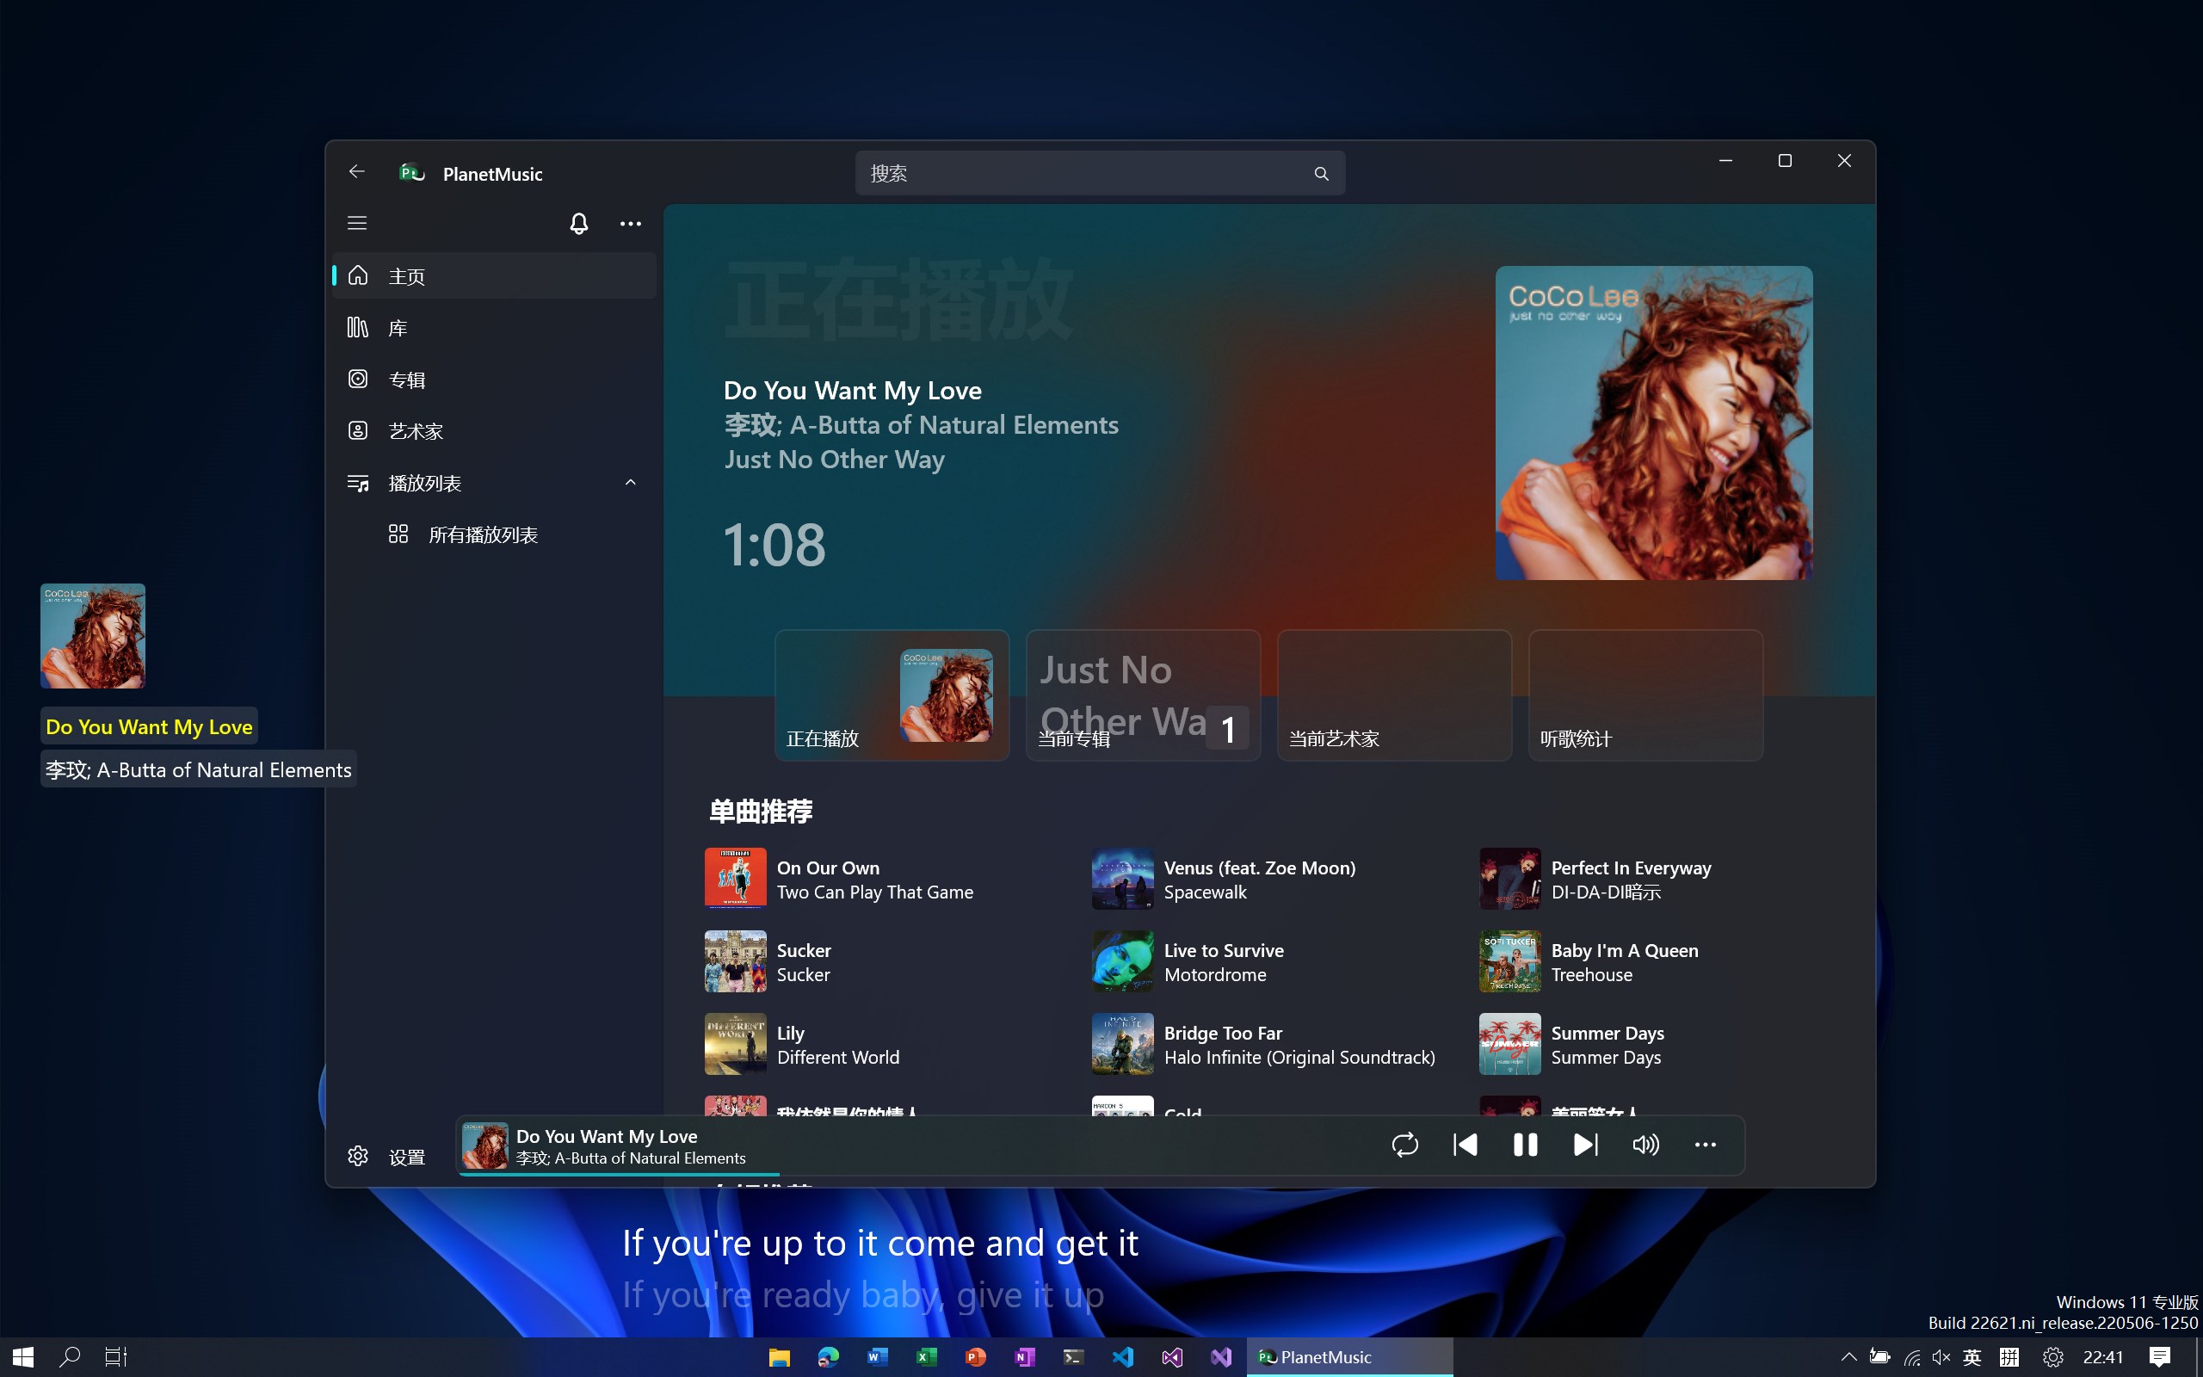The image size is (2203, 1377).
Task: Open the notifications bell
Action: 579,223
